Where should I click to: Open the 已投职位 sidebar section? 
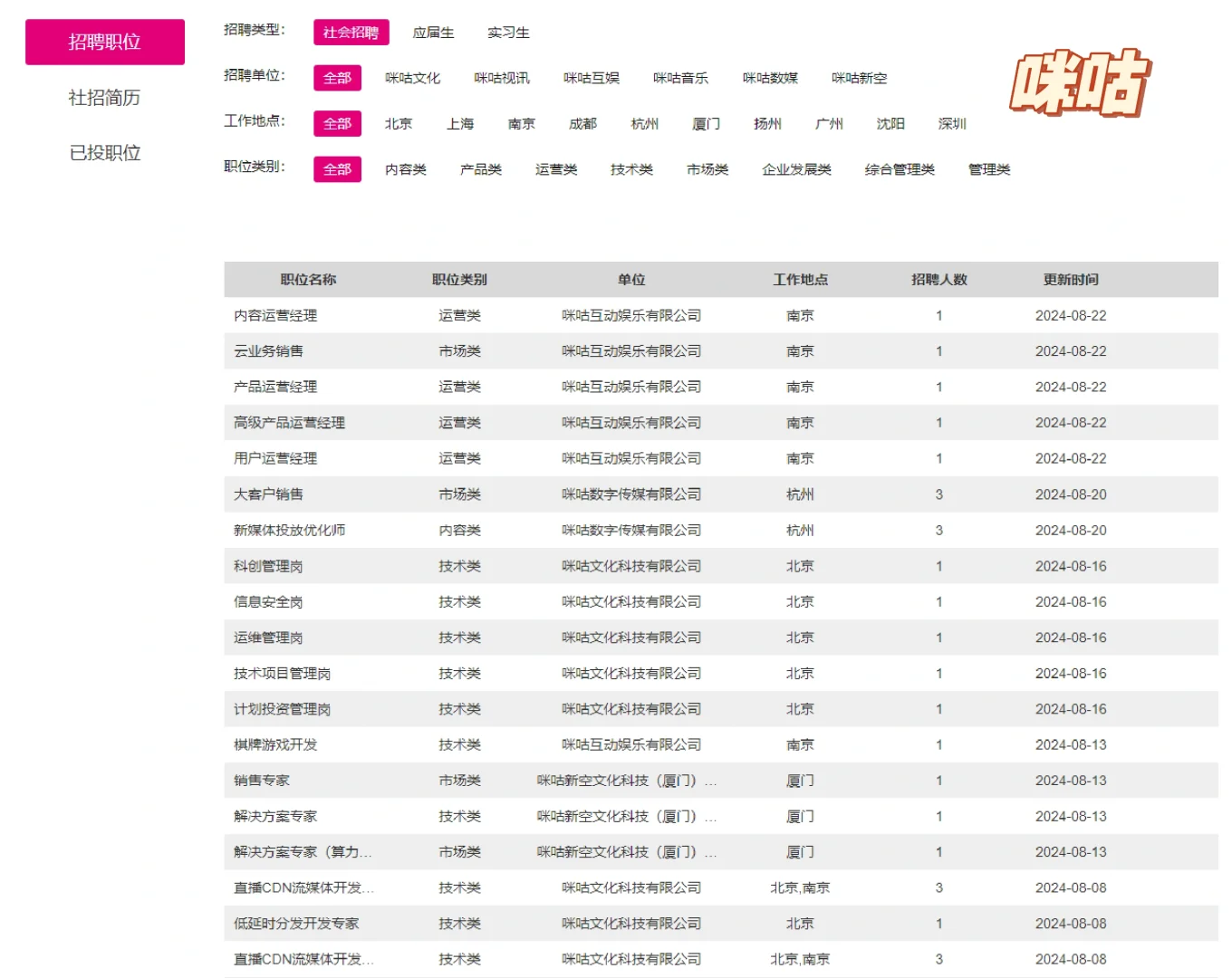(104, 153)
